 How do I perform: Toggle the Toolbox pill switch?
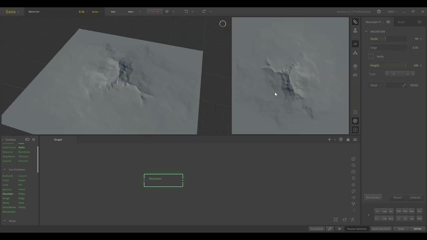click(27, 140)
